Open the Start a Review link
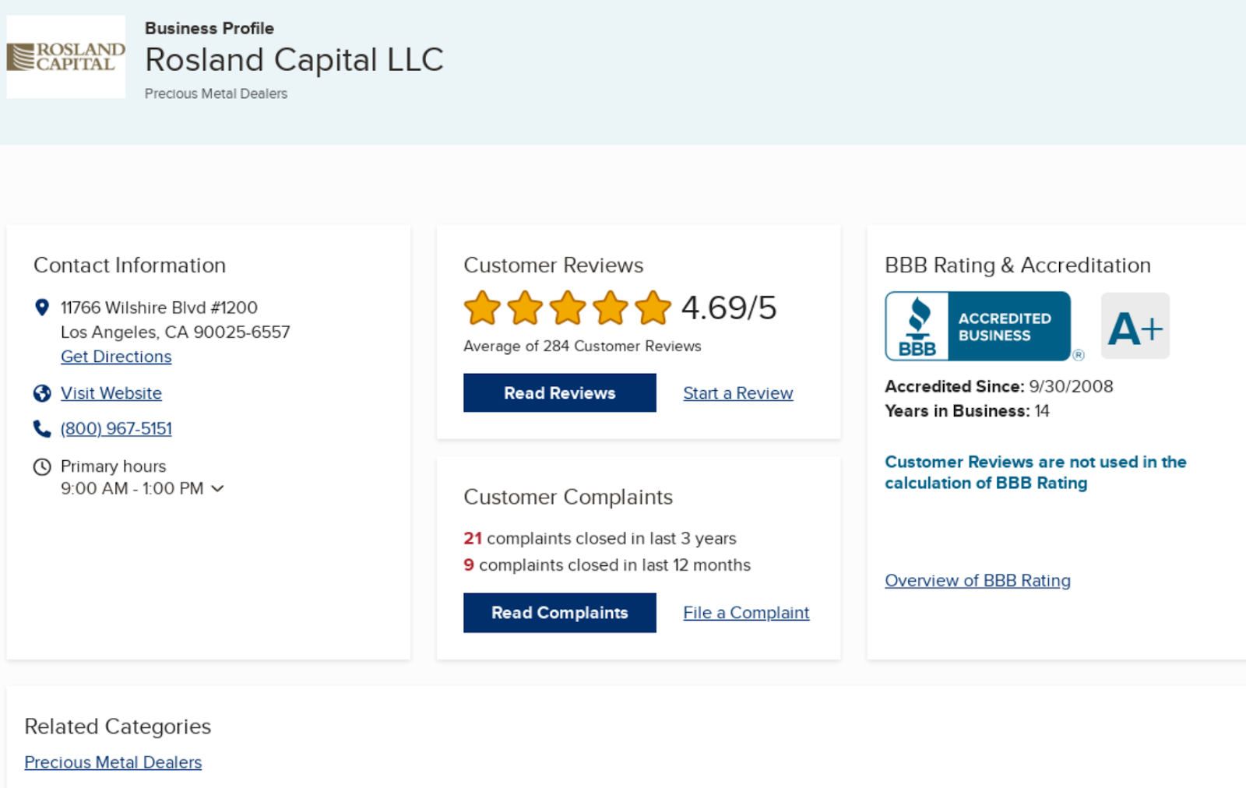 [x=737, y=393]
